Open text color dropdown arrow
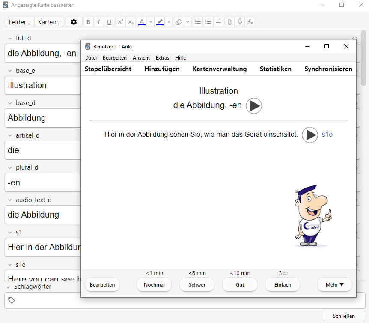Viewport: 369px width, 323px height. tap(151, 22)
